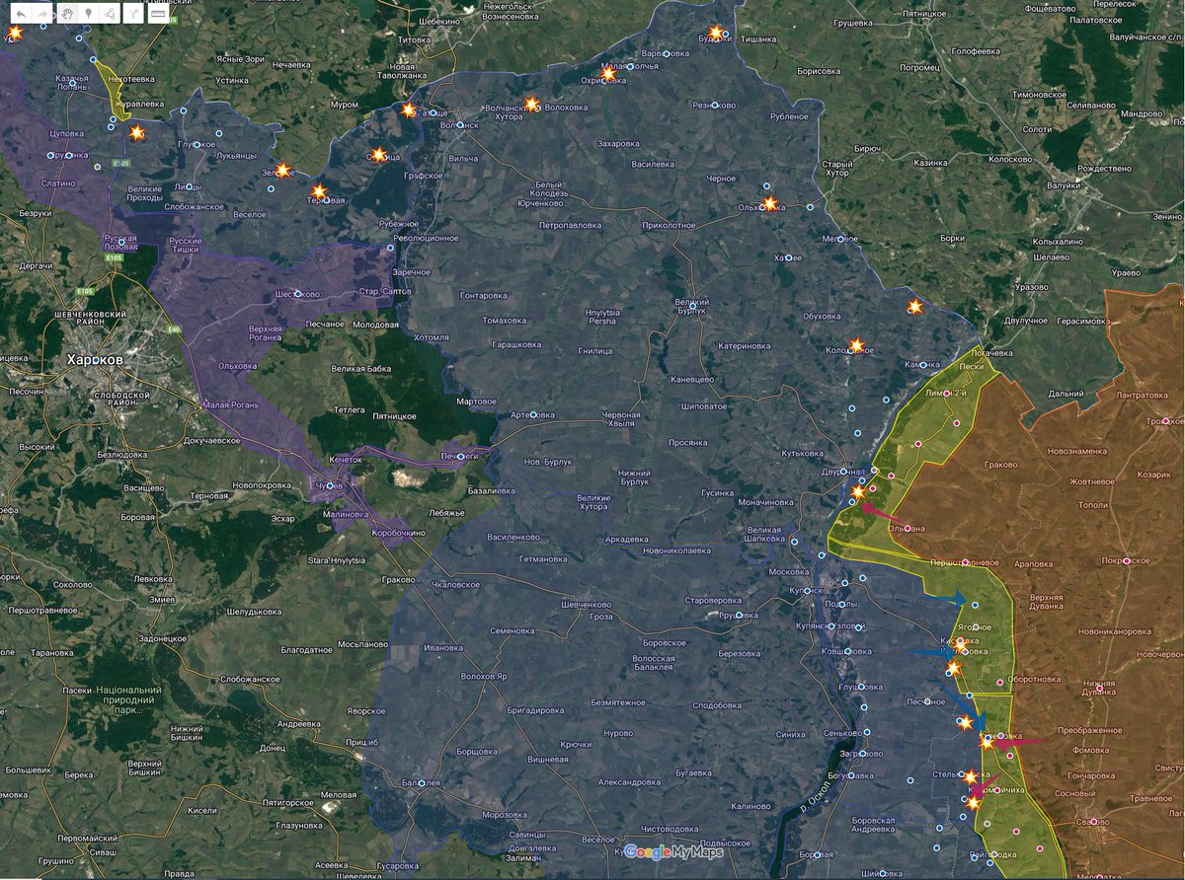
Task: Click the explosion marker at Бударки
Action: (x=716, y=33)
